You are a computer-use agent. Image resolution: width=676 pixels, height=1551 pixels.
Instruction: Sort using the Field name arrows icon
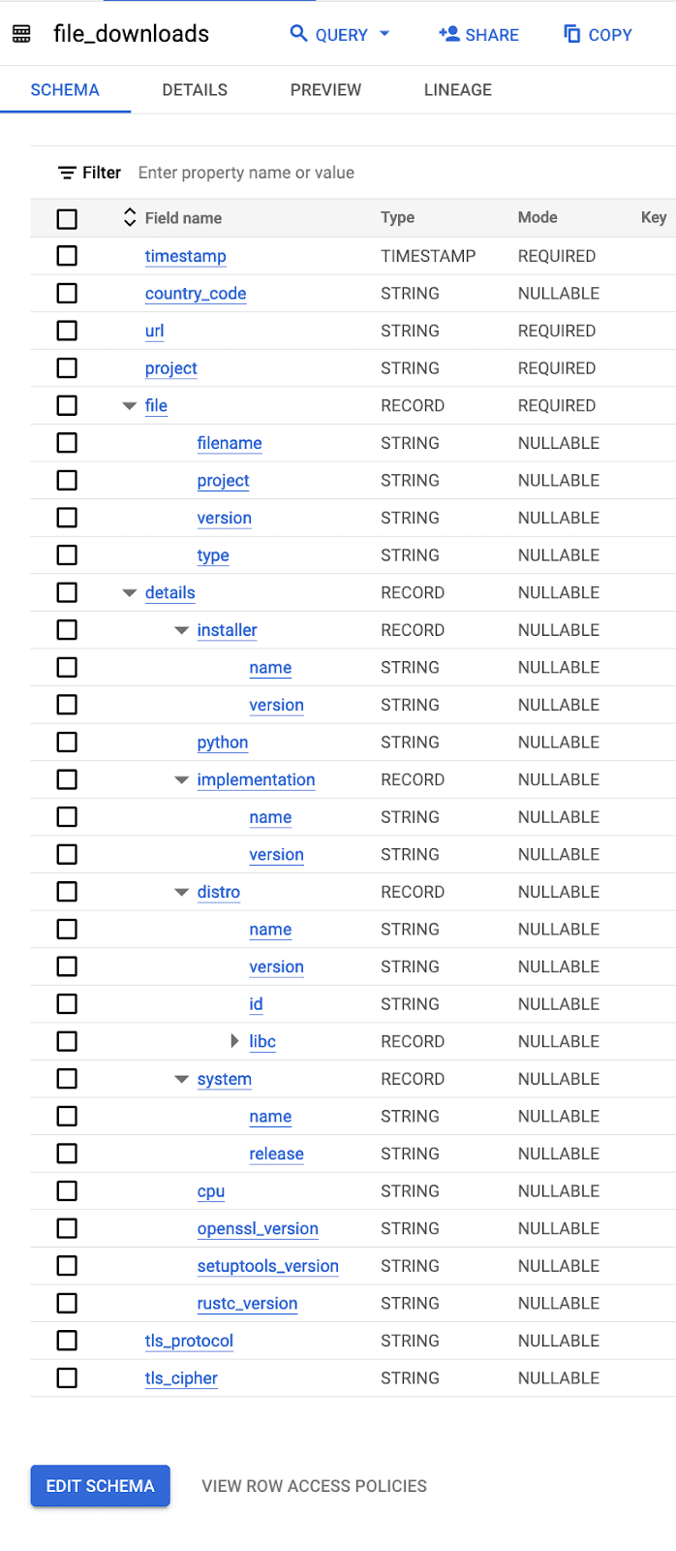(130, 217)
